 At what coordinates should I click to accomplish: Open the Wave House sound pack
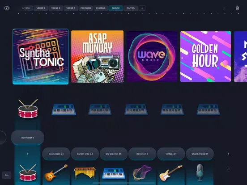click(152, 57)
